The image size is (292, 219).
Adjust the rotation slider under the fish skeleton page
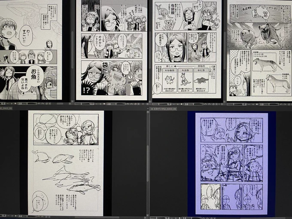[x=32, y=103]
